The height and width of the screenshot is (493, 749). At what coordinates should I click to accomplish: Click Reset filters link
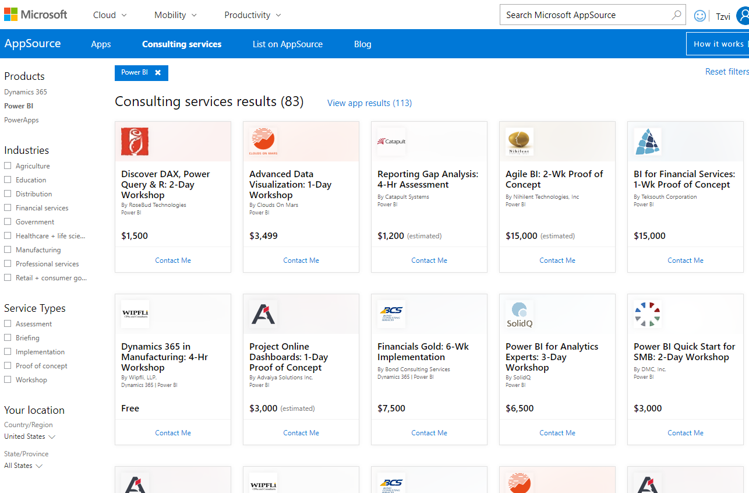[x=727, y=72]
